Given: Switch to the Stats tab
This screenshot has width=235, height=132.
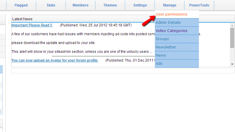Looking at the screenshot, I should (x=51, y=5).
